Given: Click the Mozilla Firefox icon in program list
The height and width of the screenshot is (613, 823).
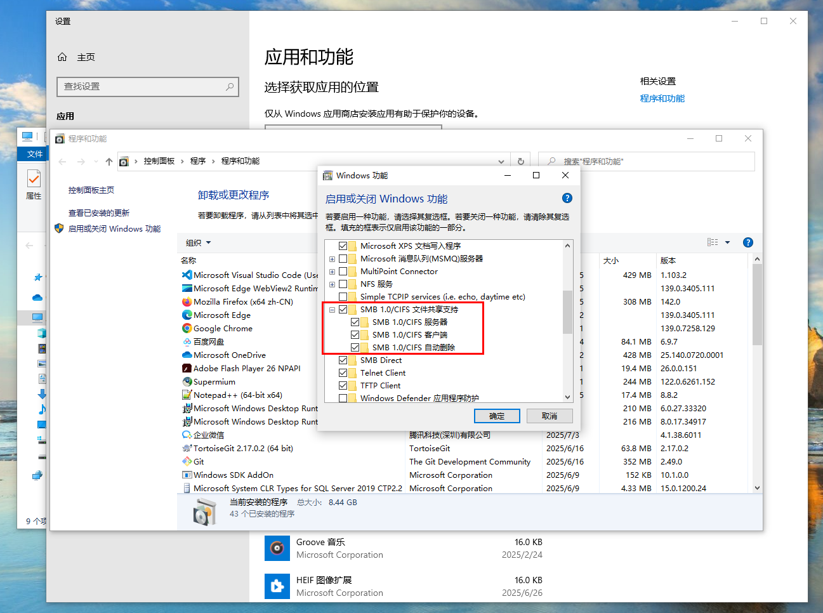Looking at the screenshot, I should pos(187,301).
